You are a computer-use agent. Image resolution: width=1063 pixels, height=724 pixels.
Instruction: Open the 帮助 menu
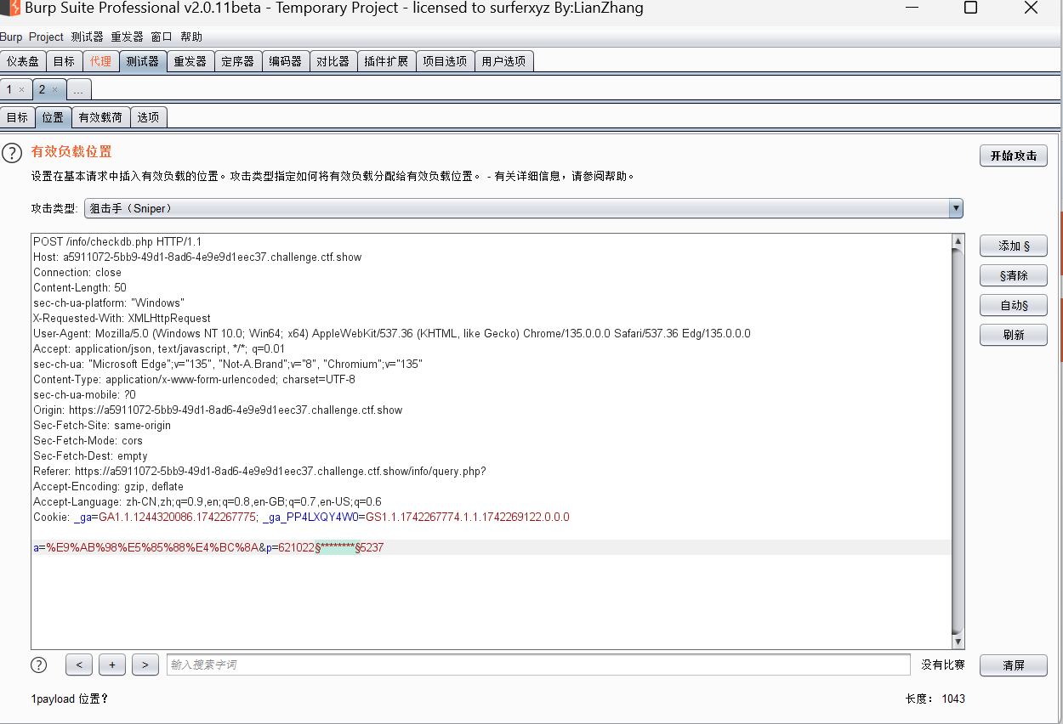coord(191,37)
